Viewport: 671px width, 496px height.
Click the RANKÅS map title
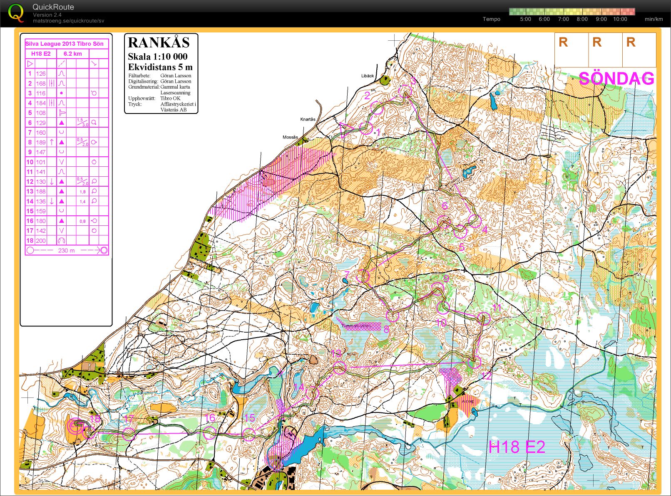point(159,42)
